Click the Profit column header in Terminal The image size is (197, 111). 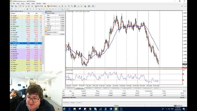coord(184,91)
